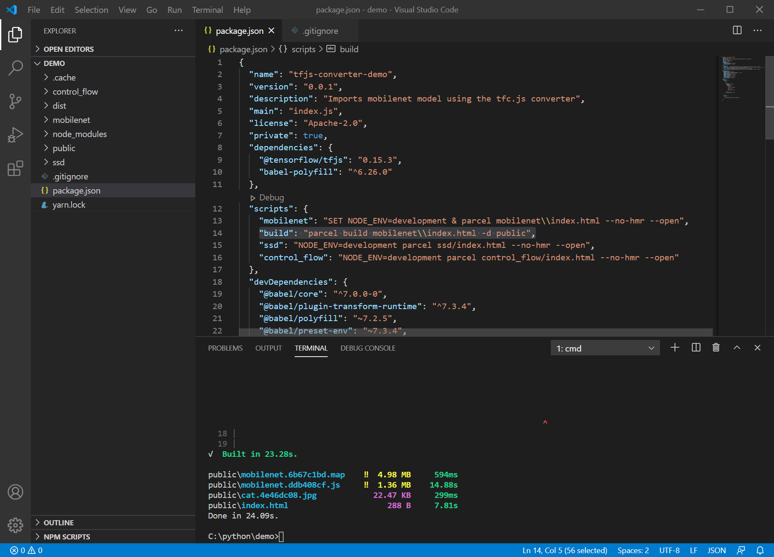
Task: Create a new terminal with plus icon
Action: (675, 348)
